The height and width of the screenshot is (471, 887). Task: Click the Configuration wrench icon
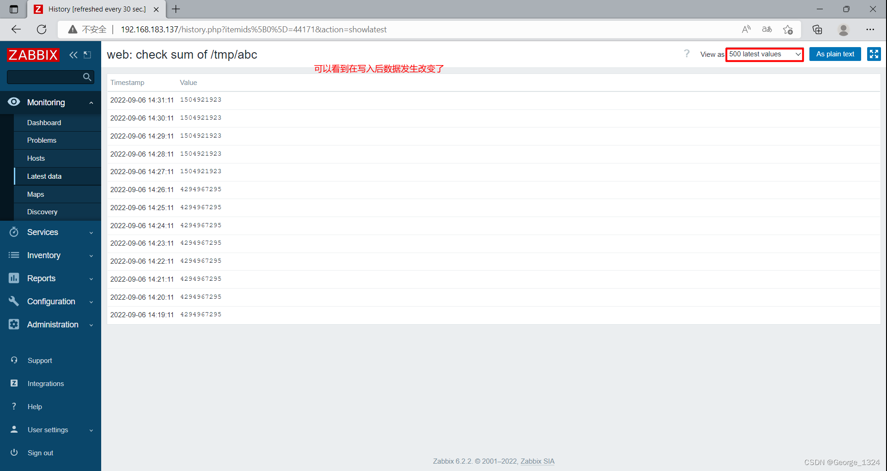tap(14, 301)
